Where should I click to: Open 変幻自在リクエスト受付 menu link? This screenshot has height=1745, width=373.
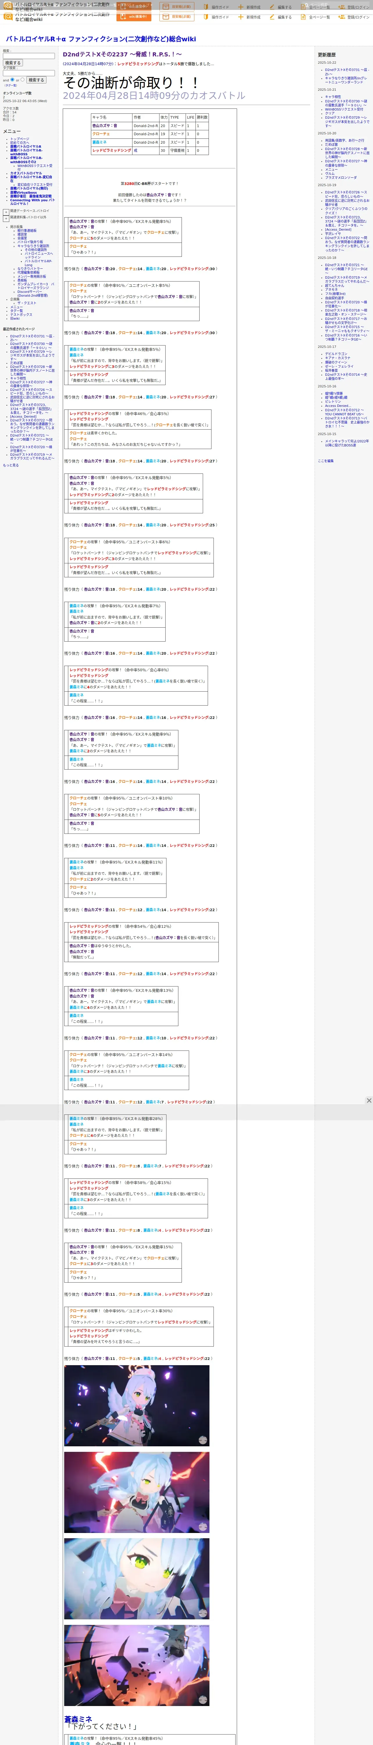click(35, 184)
